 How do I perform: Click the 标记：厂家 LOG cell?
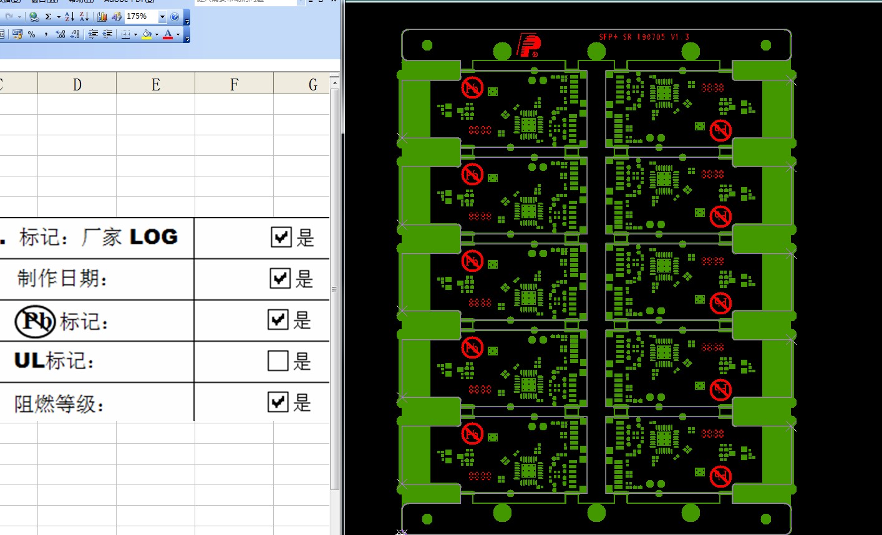[x=97, y=238]
